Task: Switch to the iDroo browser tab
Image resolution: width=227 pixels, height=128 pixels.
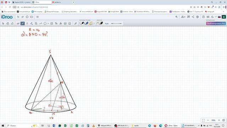Action: pos(41,2)
